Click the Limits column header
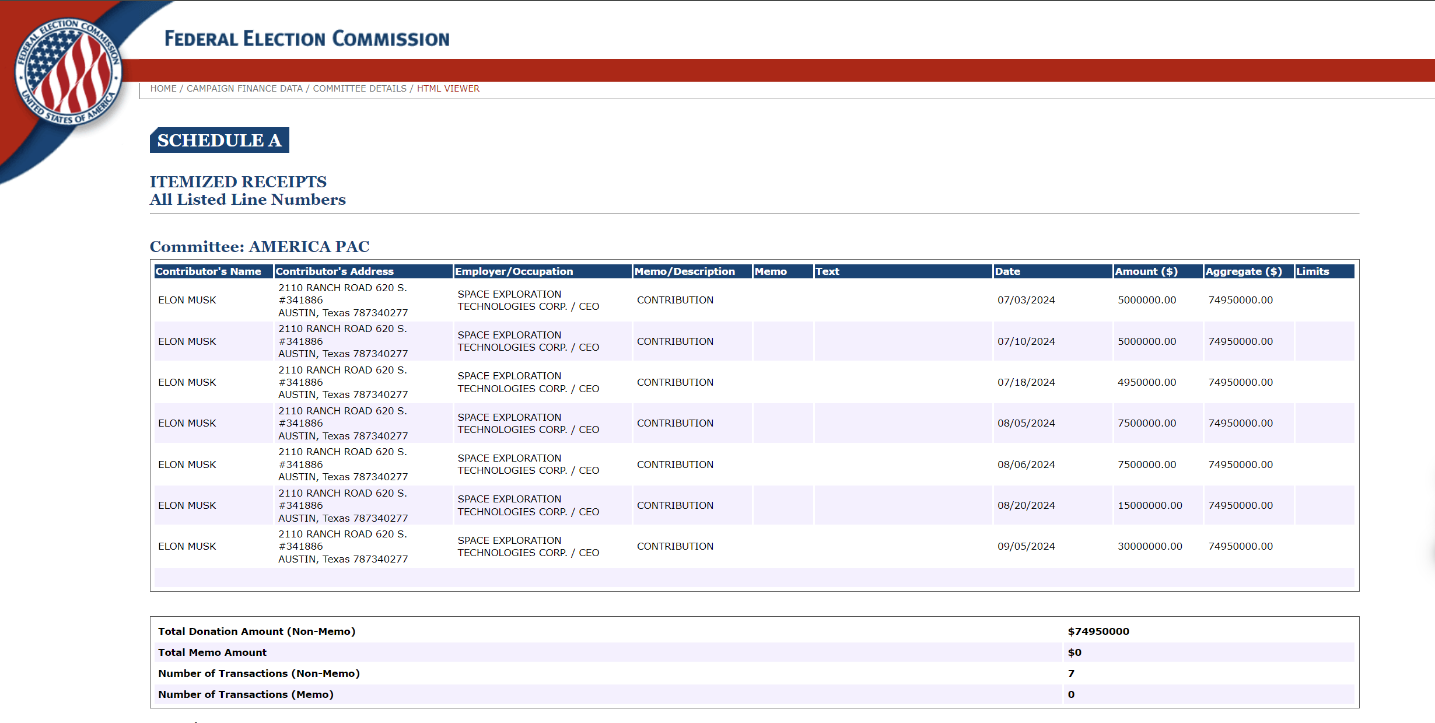 click(1312, 271)
